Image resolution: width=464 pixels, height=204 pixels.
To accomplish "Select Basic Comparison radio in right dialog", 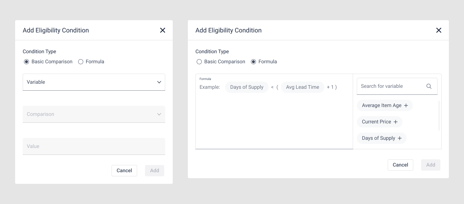I will pos(199,62).
